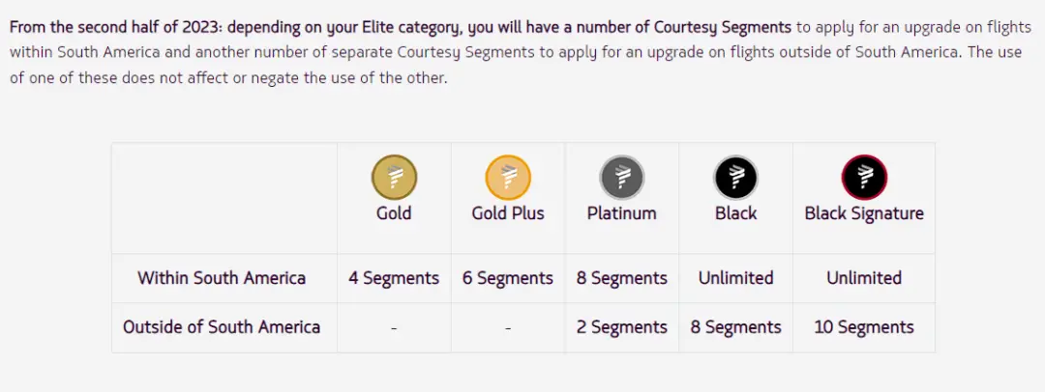
Task: Click Platinum's 8 Segments cell
Action: point(622,278)
